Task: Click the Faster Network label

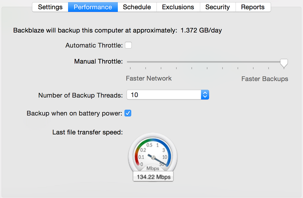Action: [149, 78]
